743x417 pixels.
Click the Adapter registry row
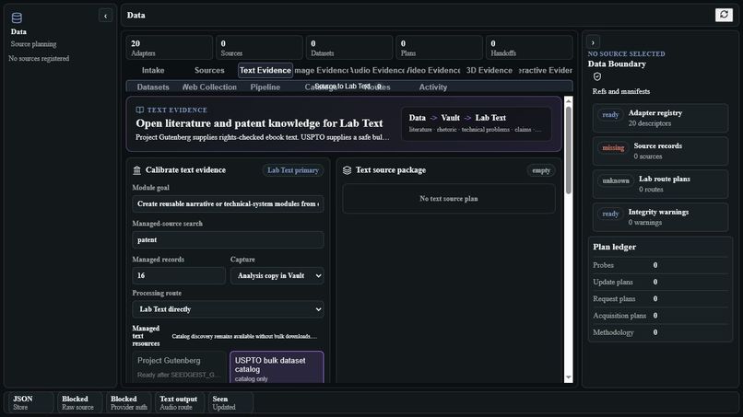(660, 118)
